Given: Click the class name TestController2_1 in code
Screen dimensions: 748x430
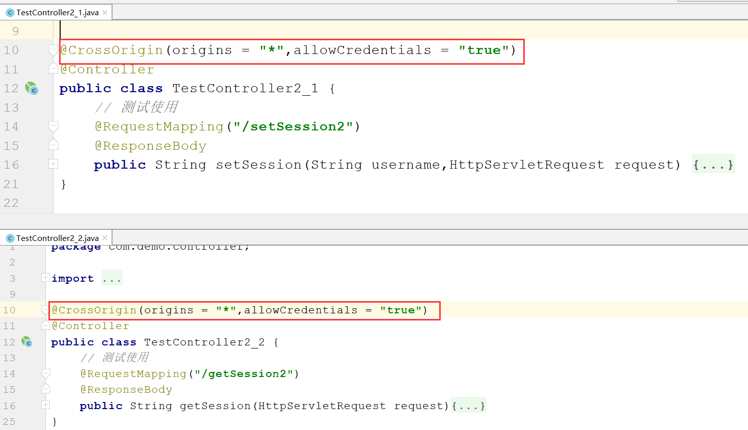Looking at the screenshot, I should (246, 88).
